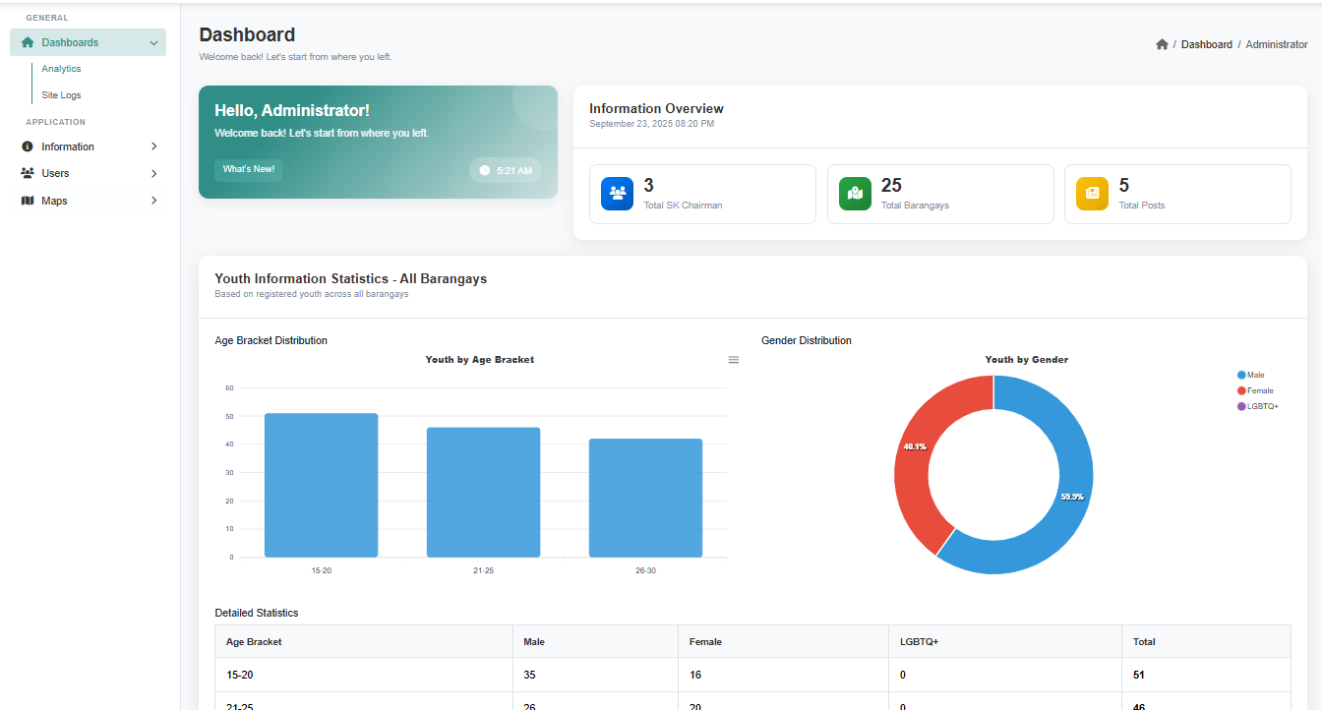The image size is (1322, 710).
Task: Expand the Users submenu arrow
Action: [x=153, y=173]
